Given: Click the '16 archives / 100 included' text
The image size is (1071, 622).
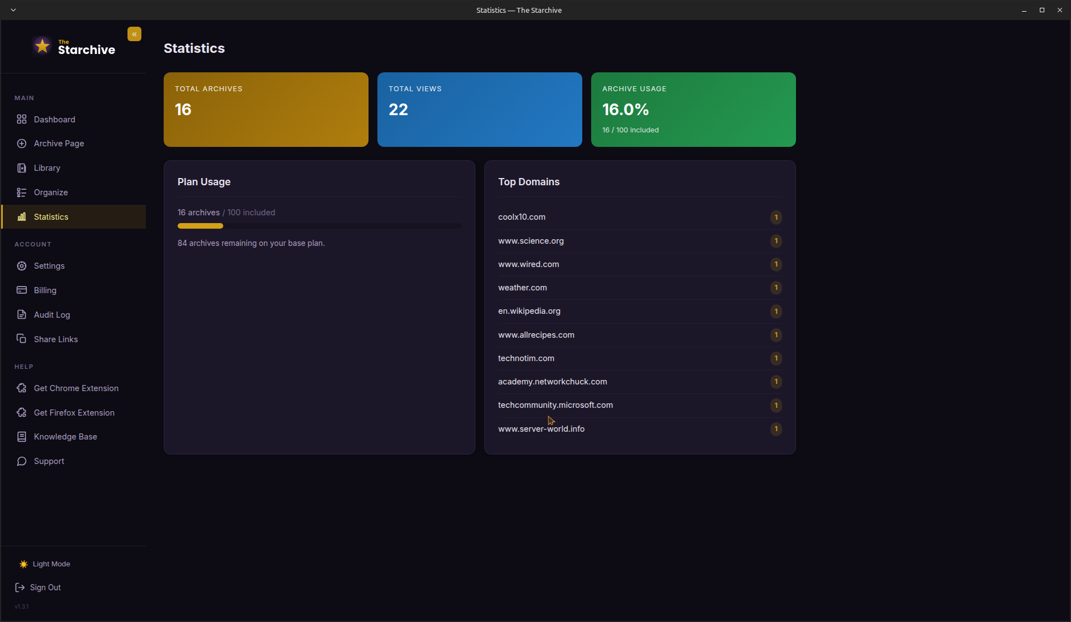Looking at the screenshot, I should [226, 213].
